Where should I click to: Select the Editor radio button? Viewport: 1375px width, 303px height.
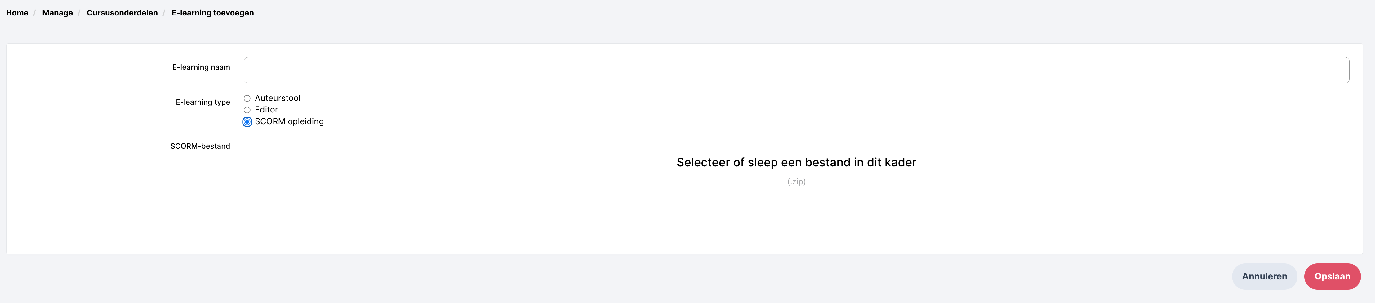(x=247, y=110)
